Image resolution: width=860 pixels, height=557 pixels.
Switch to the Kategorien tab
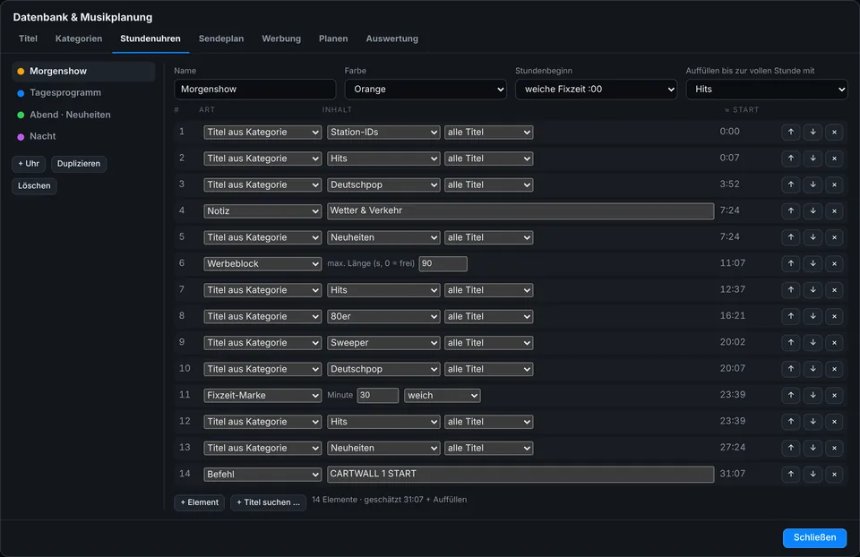pos(79,39)
